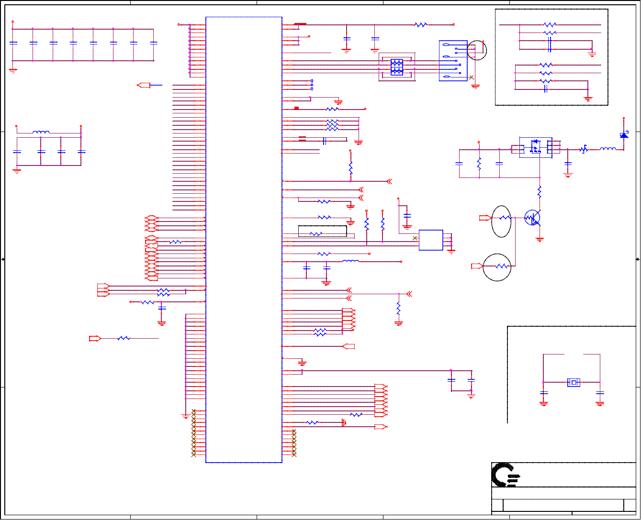The image size is (641, 520).
Task: Click the ground symbol under the top-left capacitor bank
Action: click(13, 70)
